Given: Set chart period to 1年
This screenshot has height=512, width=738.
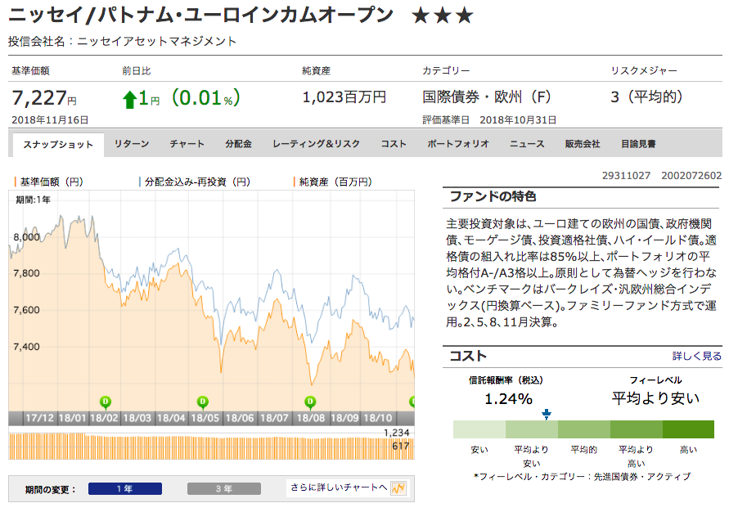Looking at the screenshot, I should point(125,489).
